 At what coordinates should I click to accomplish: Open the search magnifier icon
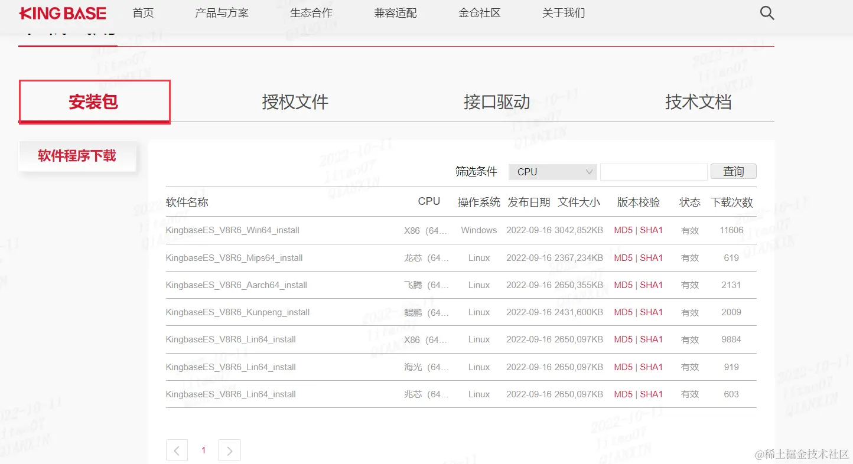767,13
